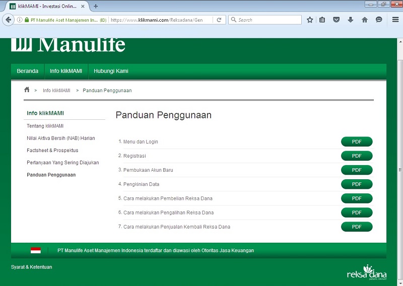
Task: Click Info klikMAMI in the breadcrumb
Action: click(56, 91)
